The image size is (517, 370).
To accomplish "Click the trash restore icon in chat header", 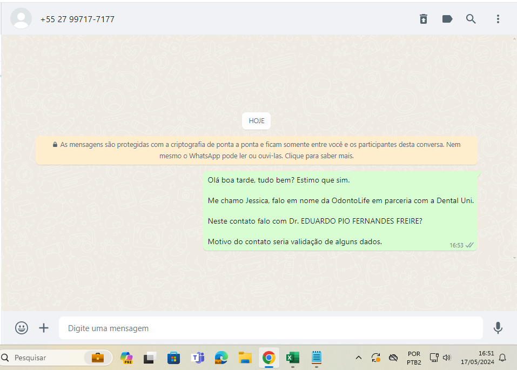I will pyautogui.click(x=424, y=19).
